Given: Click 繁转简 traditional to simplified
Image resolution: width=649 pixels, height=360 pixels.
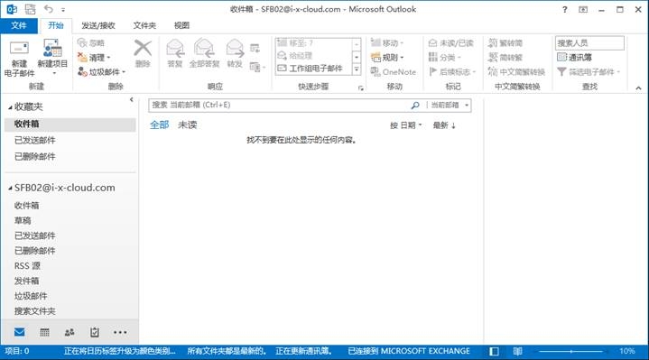Looking at the screenshot, I should pyautogui.click(x=505, y=42).
